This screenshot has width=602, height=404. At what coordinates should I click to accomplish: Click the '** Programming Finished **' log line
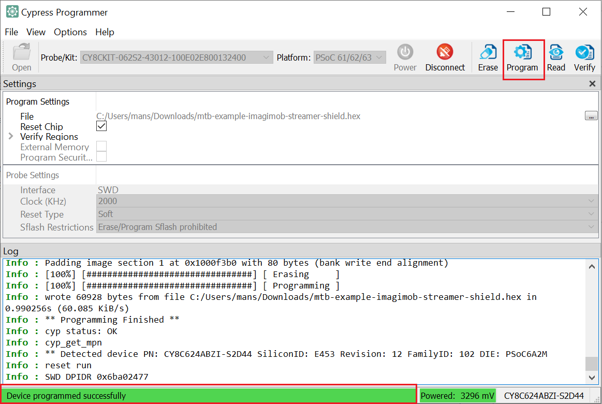click(93, 320)
